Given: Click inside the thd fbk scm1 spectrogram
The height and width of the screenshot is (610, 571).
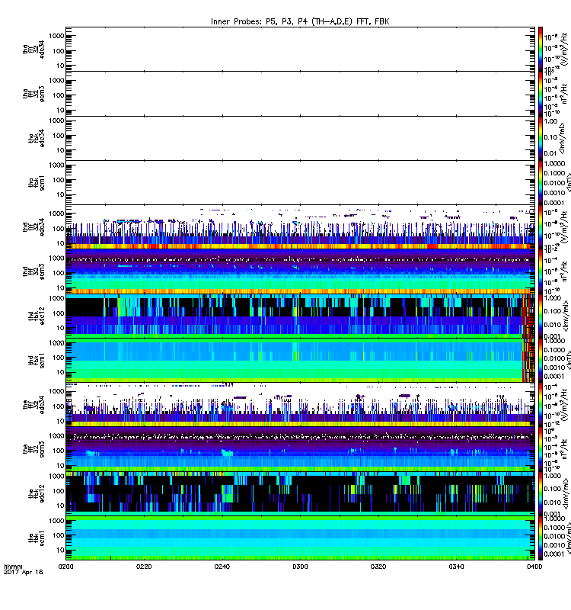Looking at the screenshot, I should 300,360.
